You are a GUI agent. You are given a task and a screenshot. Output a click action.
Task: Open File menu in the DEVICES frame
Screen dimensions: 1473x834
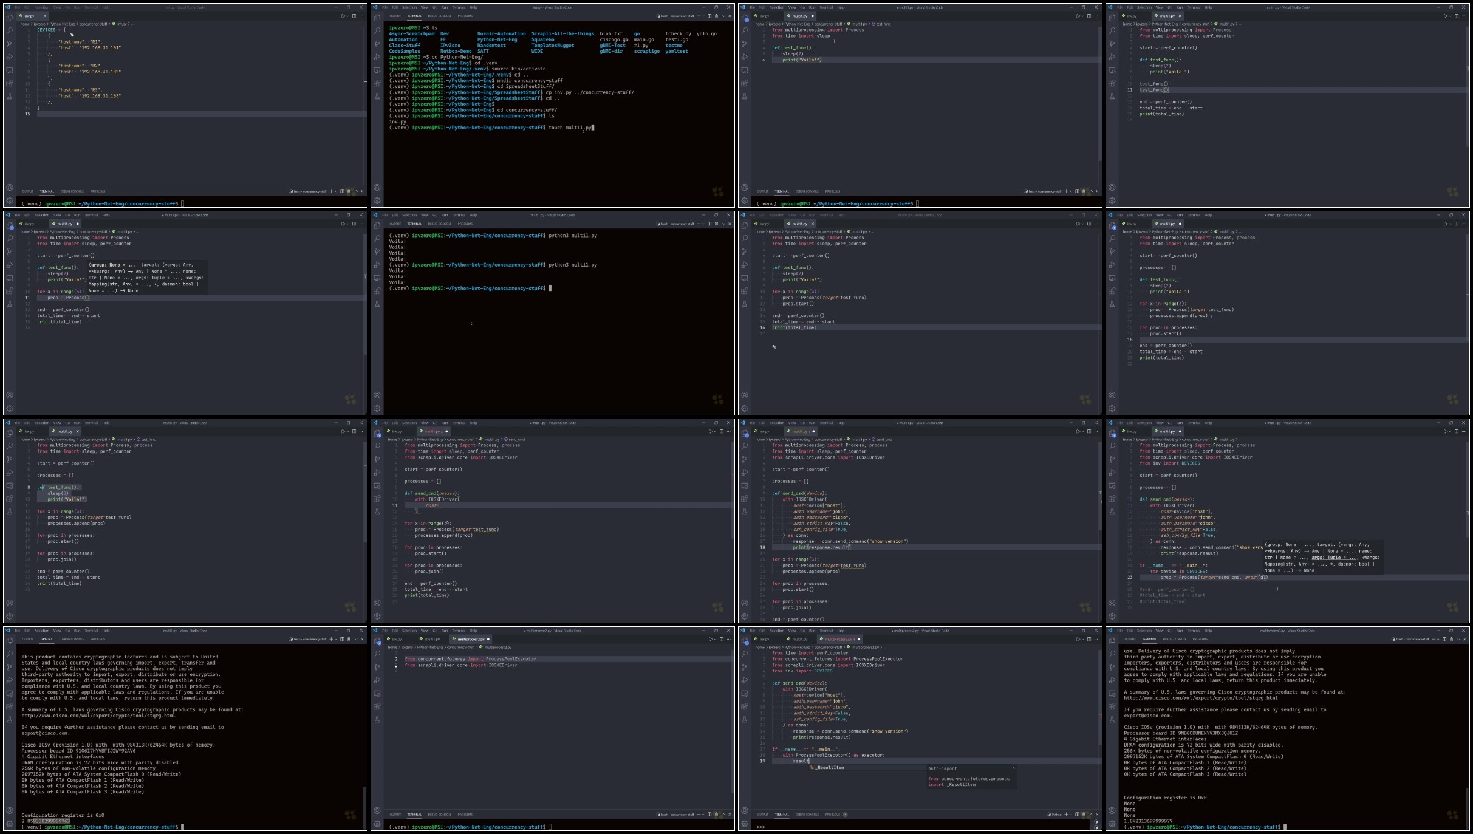tap(17, 7)
